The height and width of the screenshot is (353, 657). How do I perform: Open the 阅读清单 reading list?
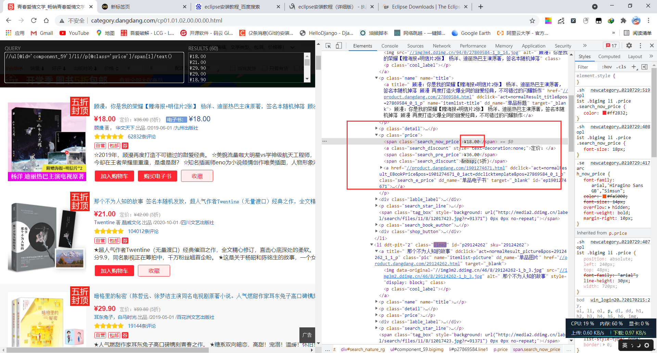coord(637,33)
